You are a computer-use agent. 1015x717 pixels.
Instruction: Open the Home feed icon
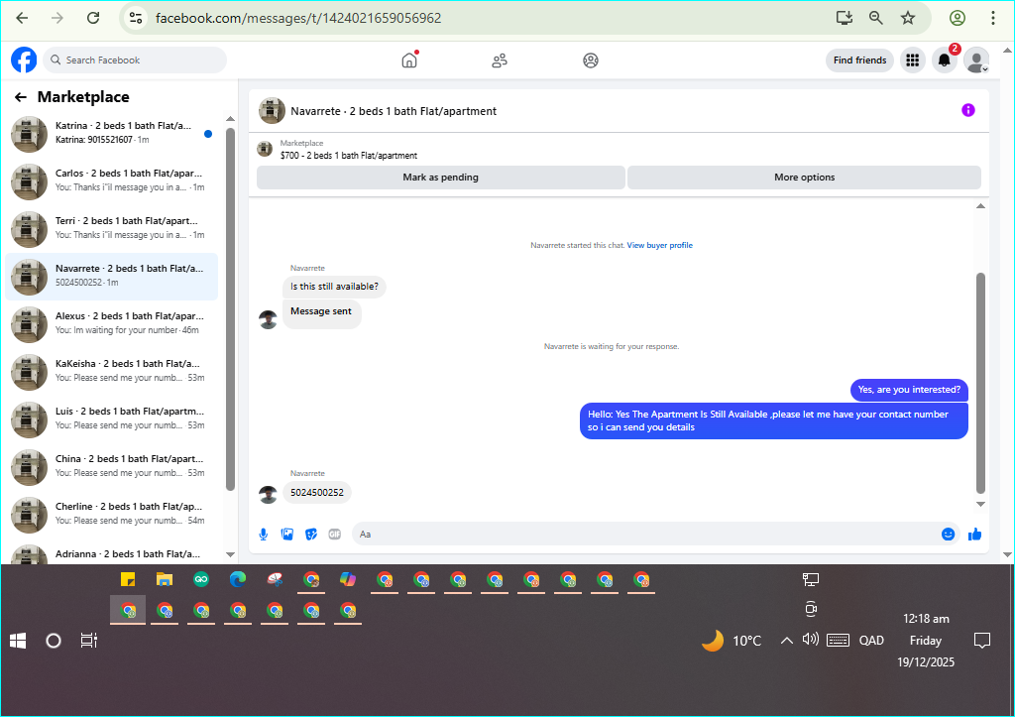tap(409, 60)
